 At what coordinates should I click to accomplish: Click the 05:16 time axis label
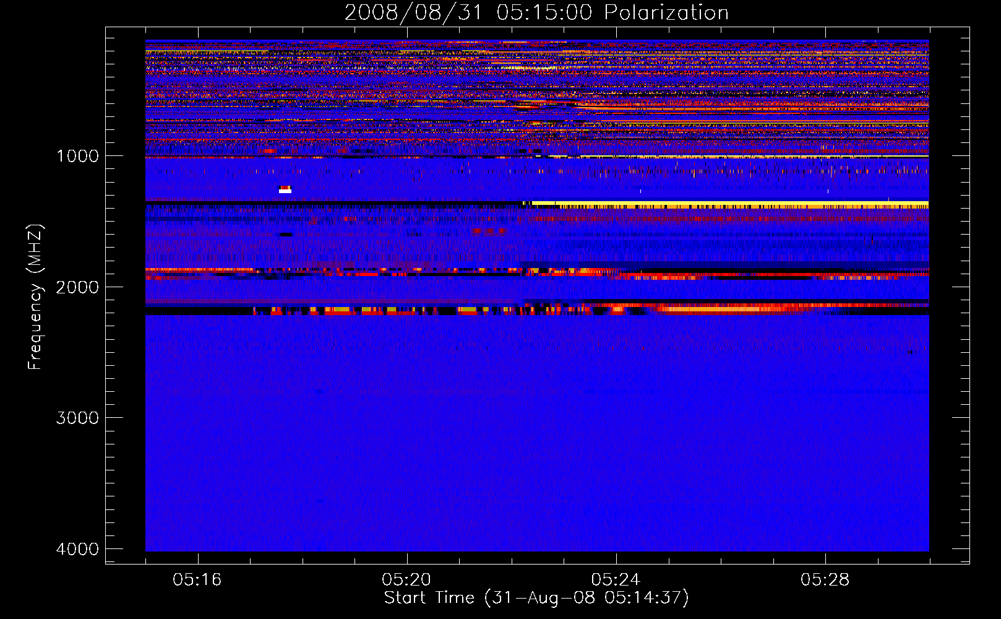(x=197, y=580)
